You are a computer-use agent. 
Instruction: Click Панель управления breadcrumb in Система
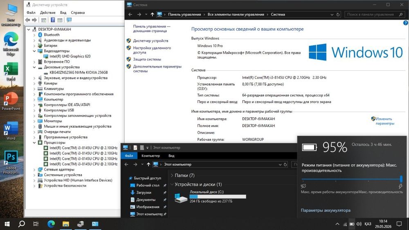[184, 14]
